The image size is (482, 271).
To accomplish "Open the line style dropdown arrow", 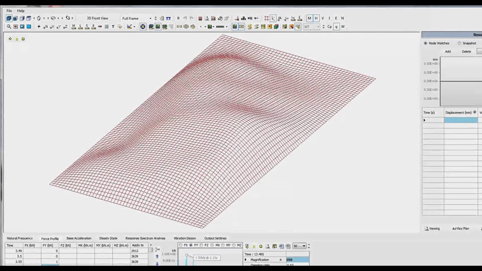I will coord(226,27).
